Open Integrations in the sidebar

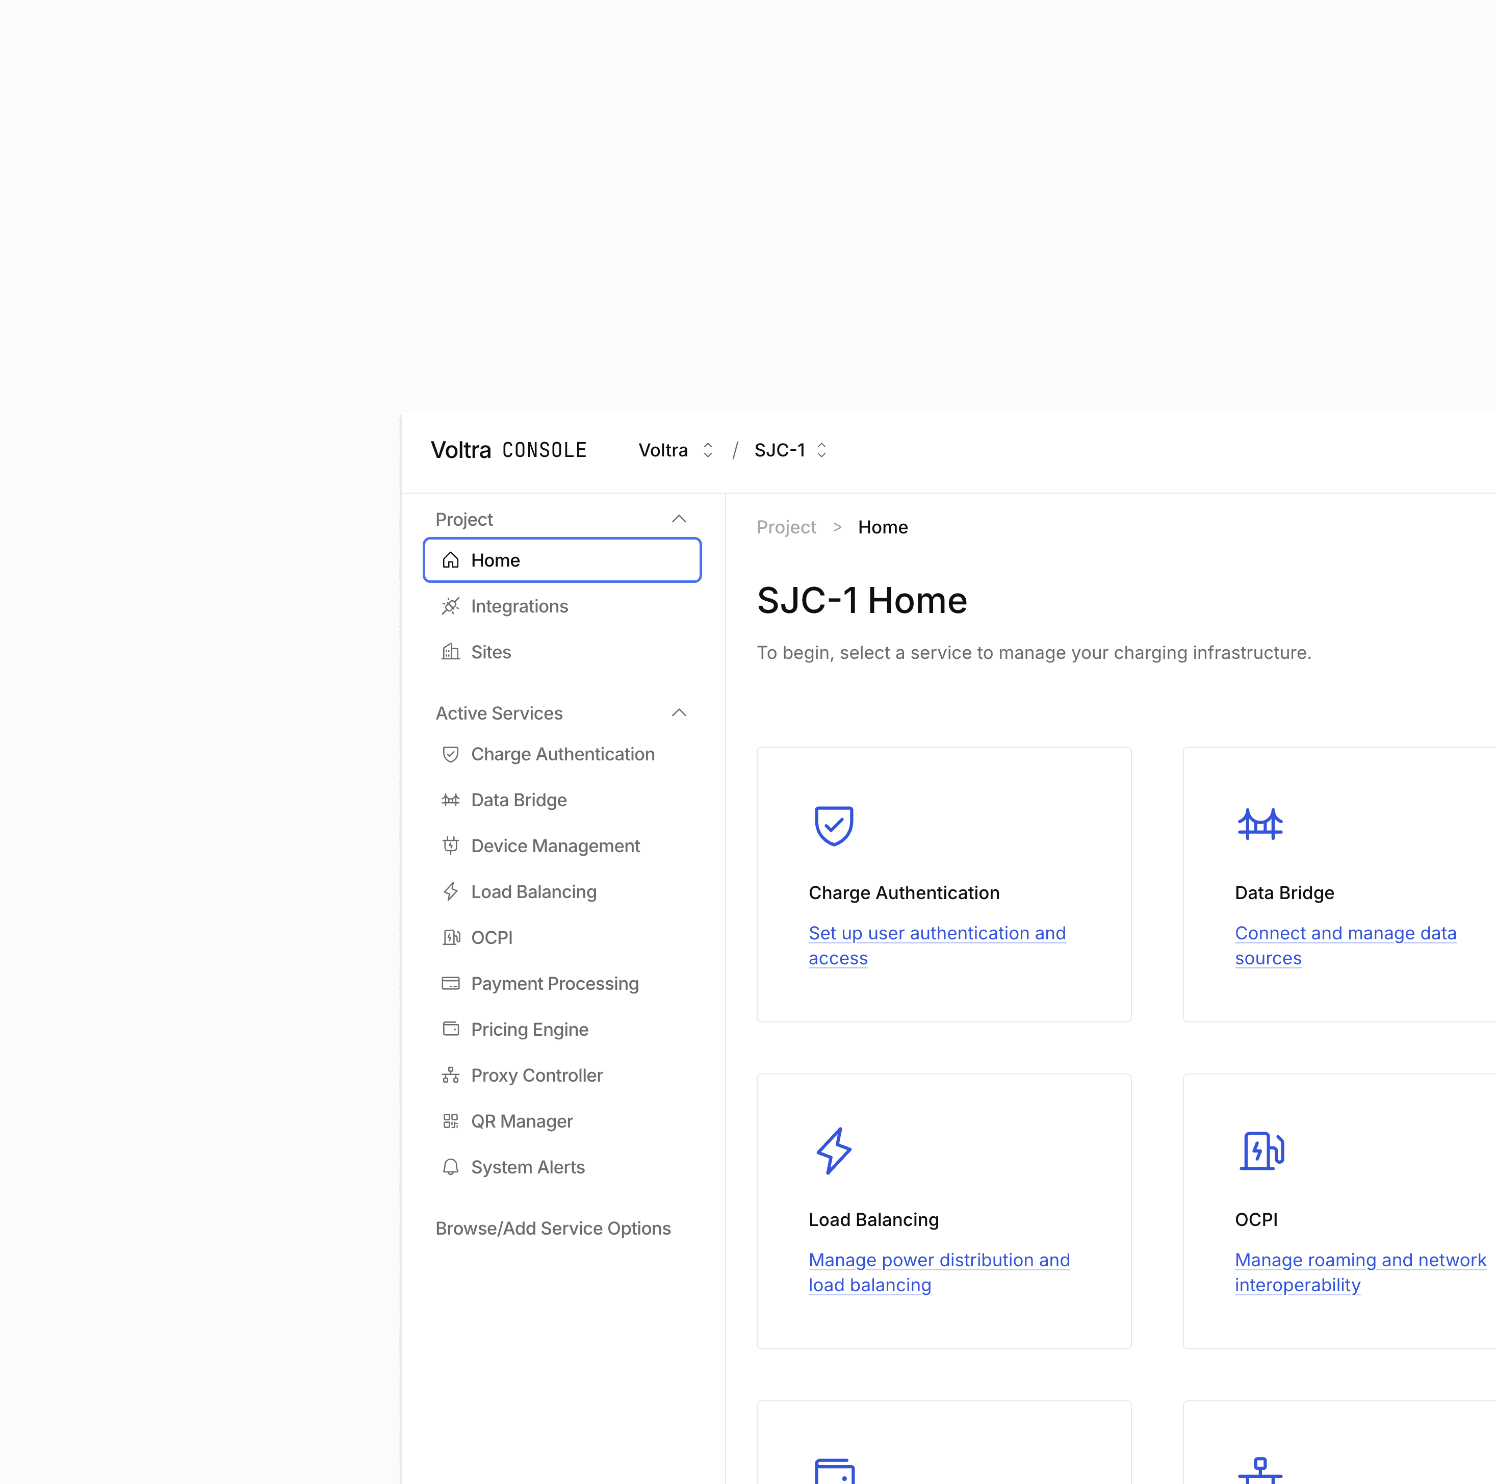519,606
